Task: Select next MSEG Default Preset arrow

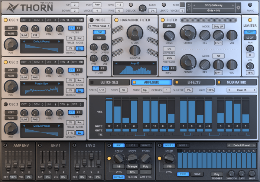Action: (x=254, y=145)
